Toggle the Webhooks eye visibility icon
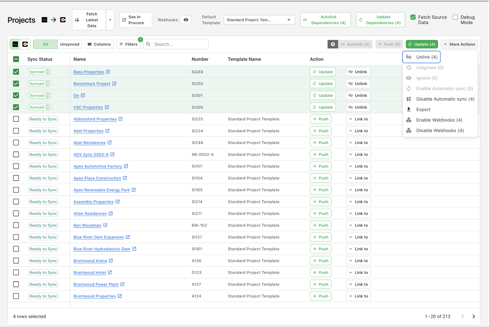This screenshot has height=327, width=489. [x=186, y=20]
